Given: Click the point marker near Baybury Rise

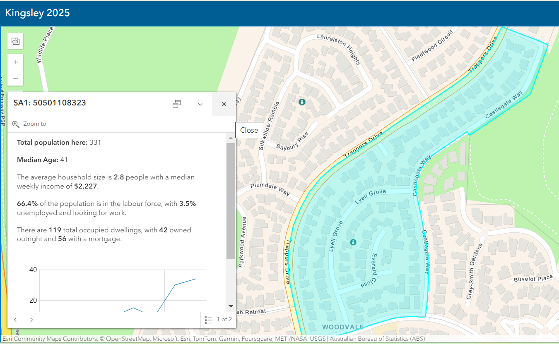Looking at the screenshot, I should click(x=302, y=102).
